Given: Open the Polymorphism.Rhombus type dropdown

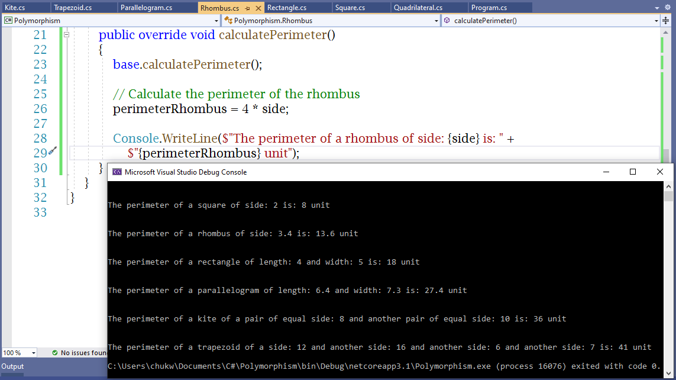Looking at the screenshot, I should tap(436, 21).
